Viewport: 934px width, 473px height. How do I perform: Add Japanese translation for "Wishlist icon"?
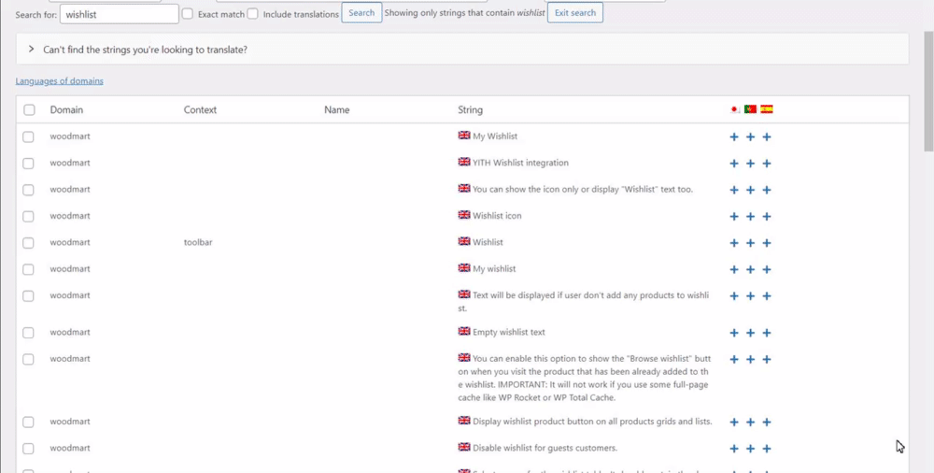click(x=734, y=217)
